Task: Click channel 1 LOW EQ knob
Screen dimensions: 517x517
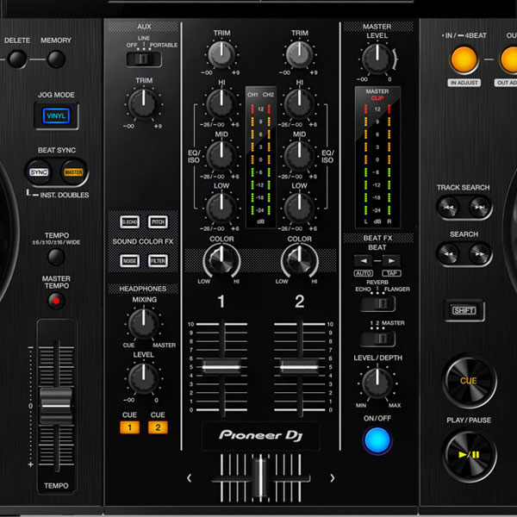Action: (x=221, y=208)
